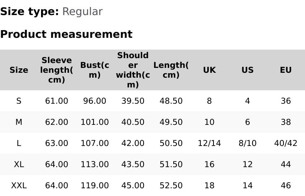Click the 40/42 EU size cell
The image size is (305, 196).
[x=285, y=143]
